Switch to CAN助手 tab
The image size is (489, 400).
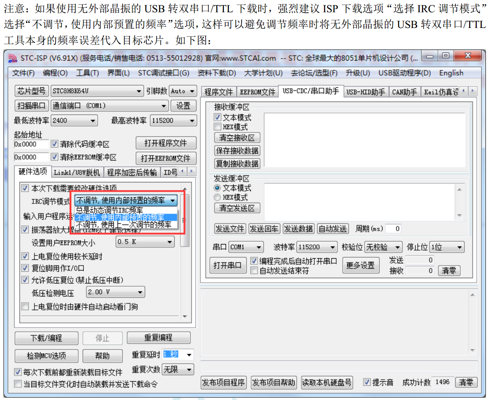tap(404, 92)
